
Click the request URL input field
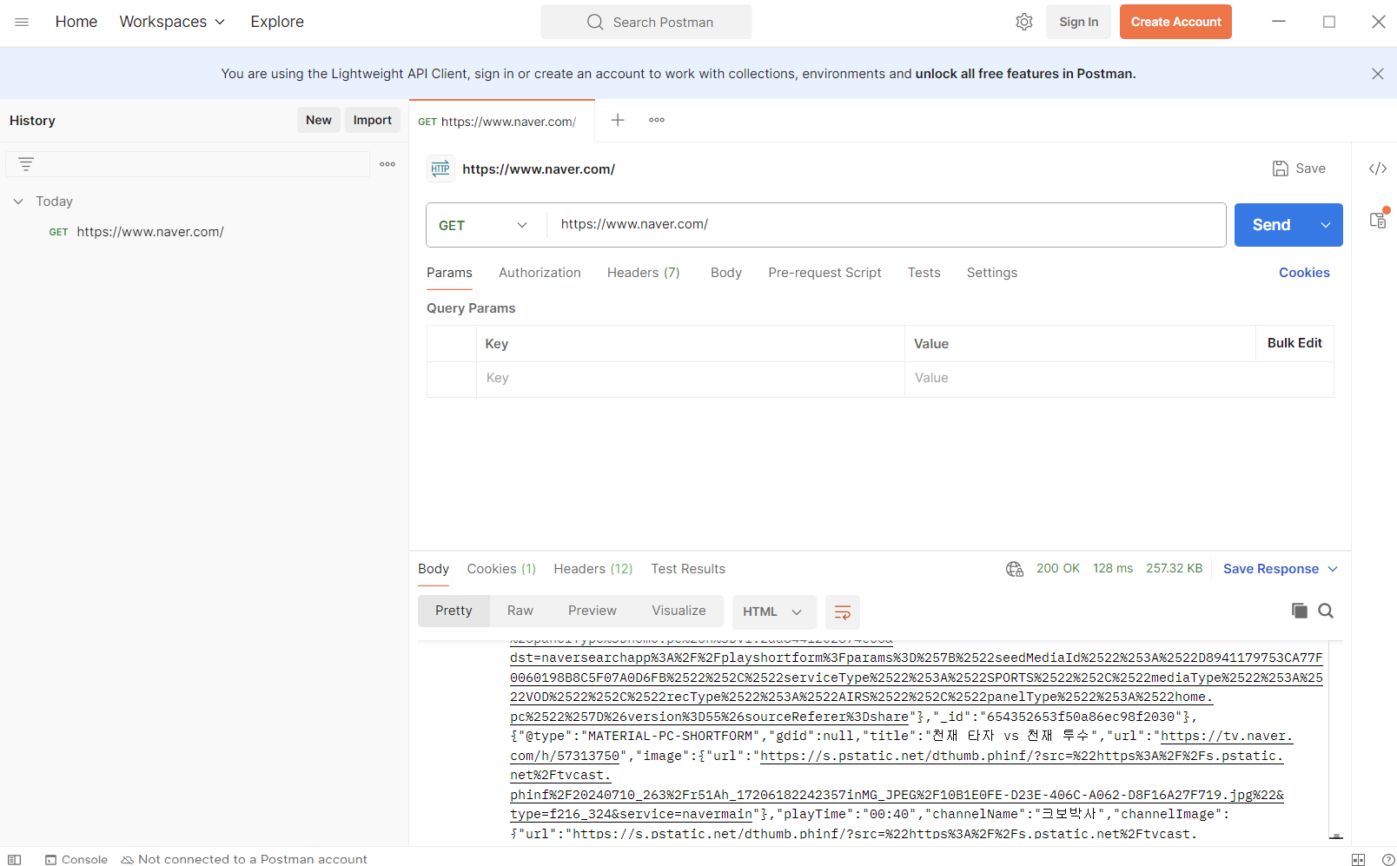coord(886,224)
